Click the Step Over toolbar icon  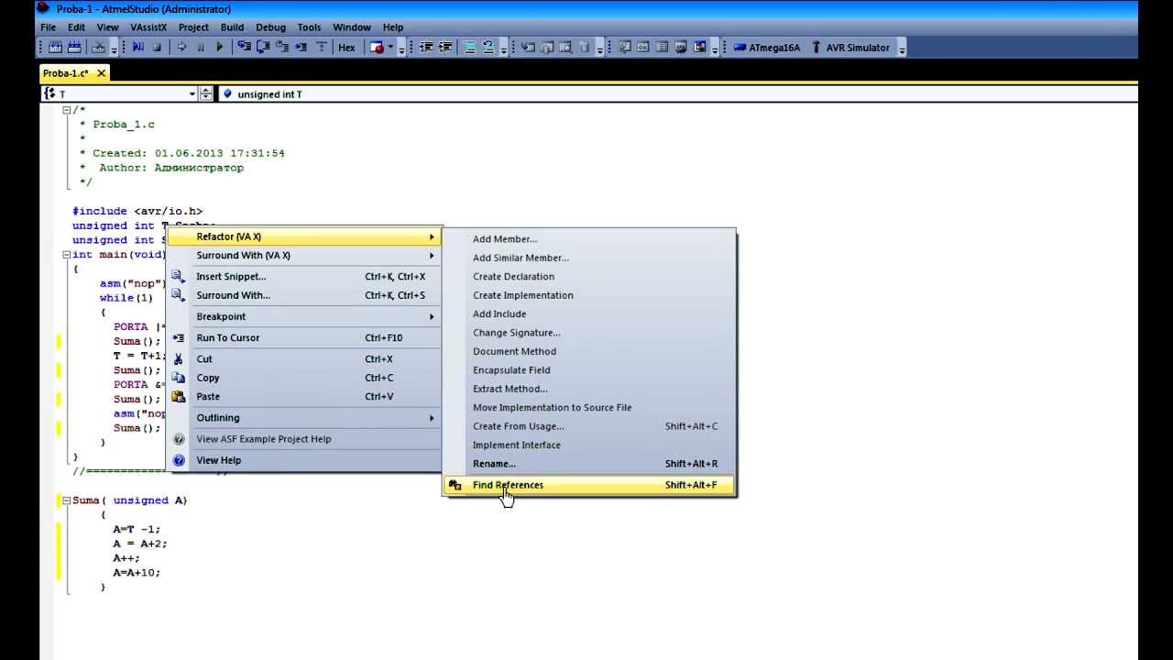coord(264,47)
